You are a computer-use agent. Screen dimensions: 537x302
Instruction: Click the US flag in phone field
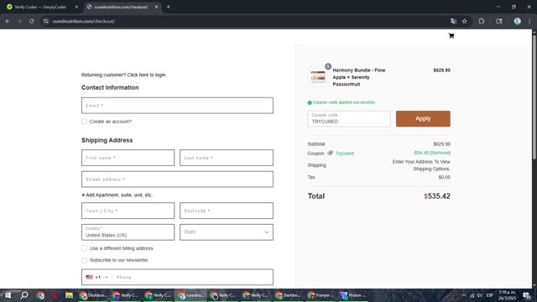pos(89,277)
